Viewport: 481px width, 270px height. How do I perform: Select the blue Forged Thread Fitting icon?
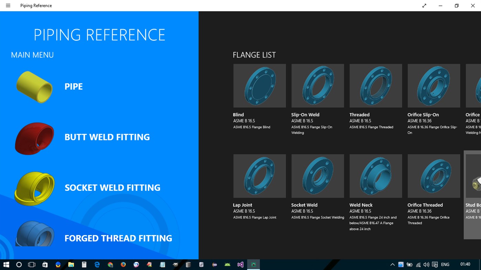coord(34,235)
